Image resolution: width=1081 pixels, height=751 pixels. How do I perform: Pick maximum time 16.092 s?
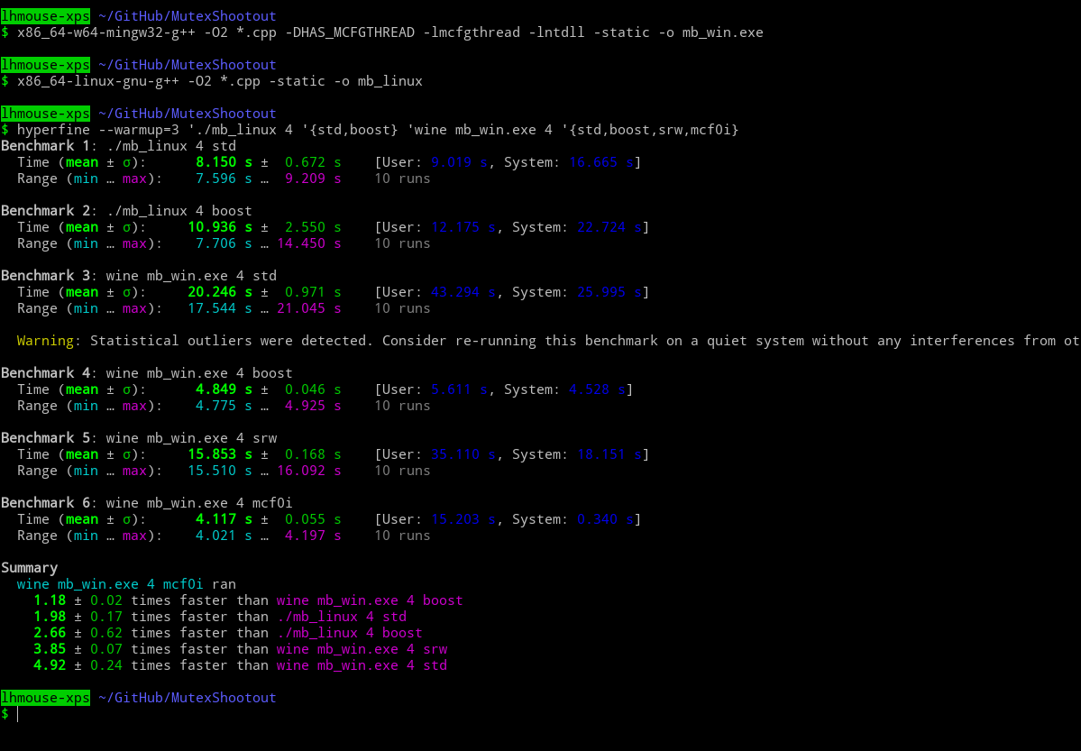pyautogui.click(x=309, y=471)
